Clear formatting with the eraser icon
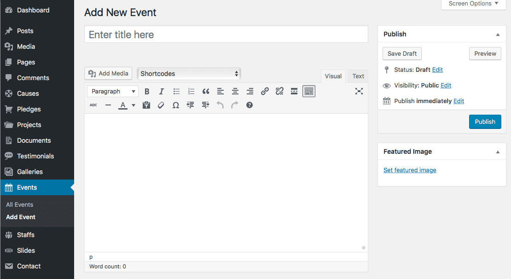The height and width of the screenshot is (279, 511). 161,105
